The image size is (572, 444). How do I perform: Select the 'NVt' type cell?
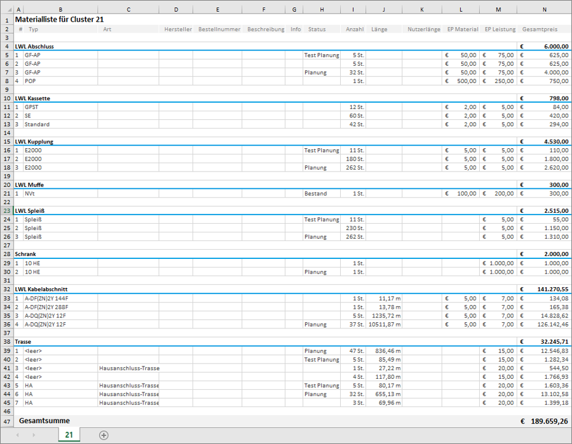tap(60, 193)
